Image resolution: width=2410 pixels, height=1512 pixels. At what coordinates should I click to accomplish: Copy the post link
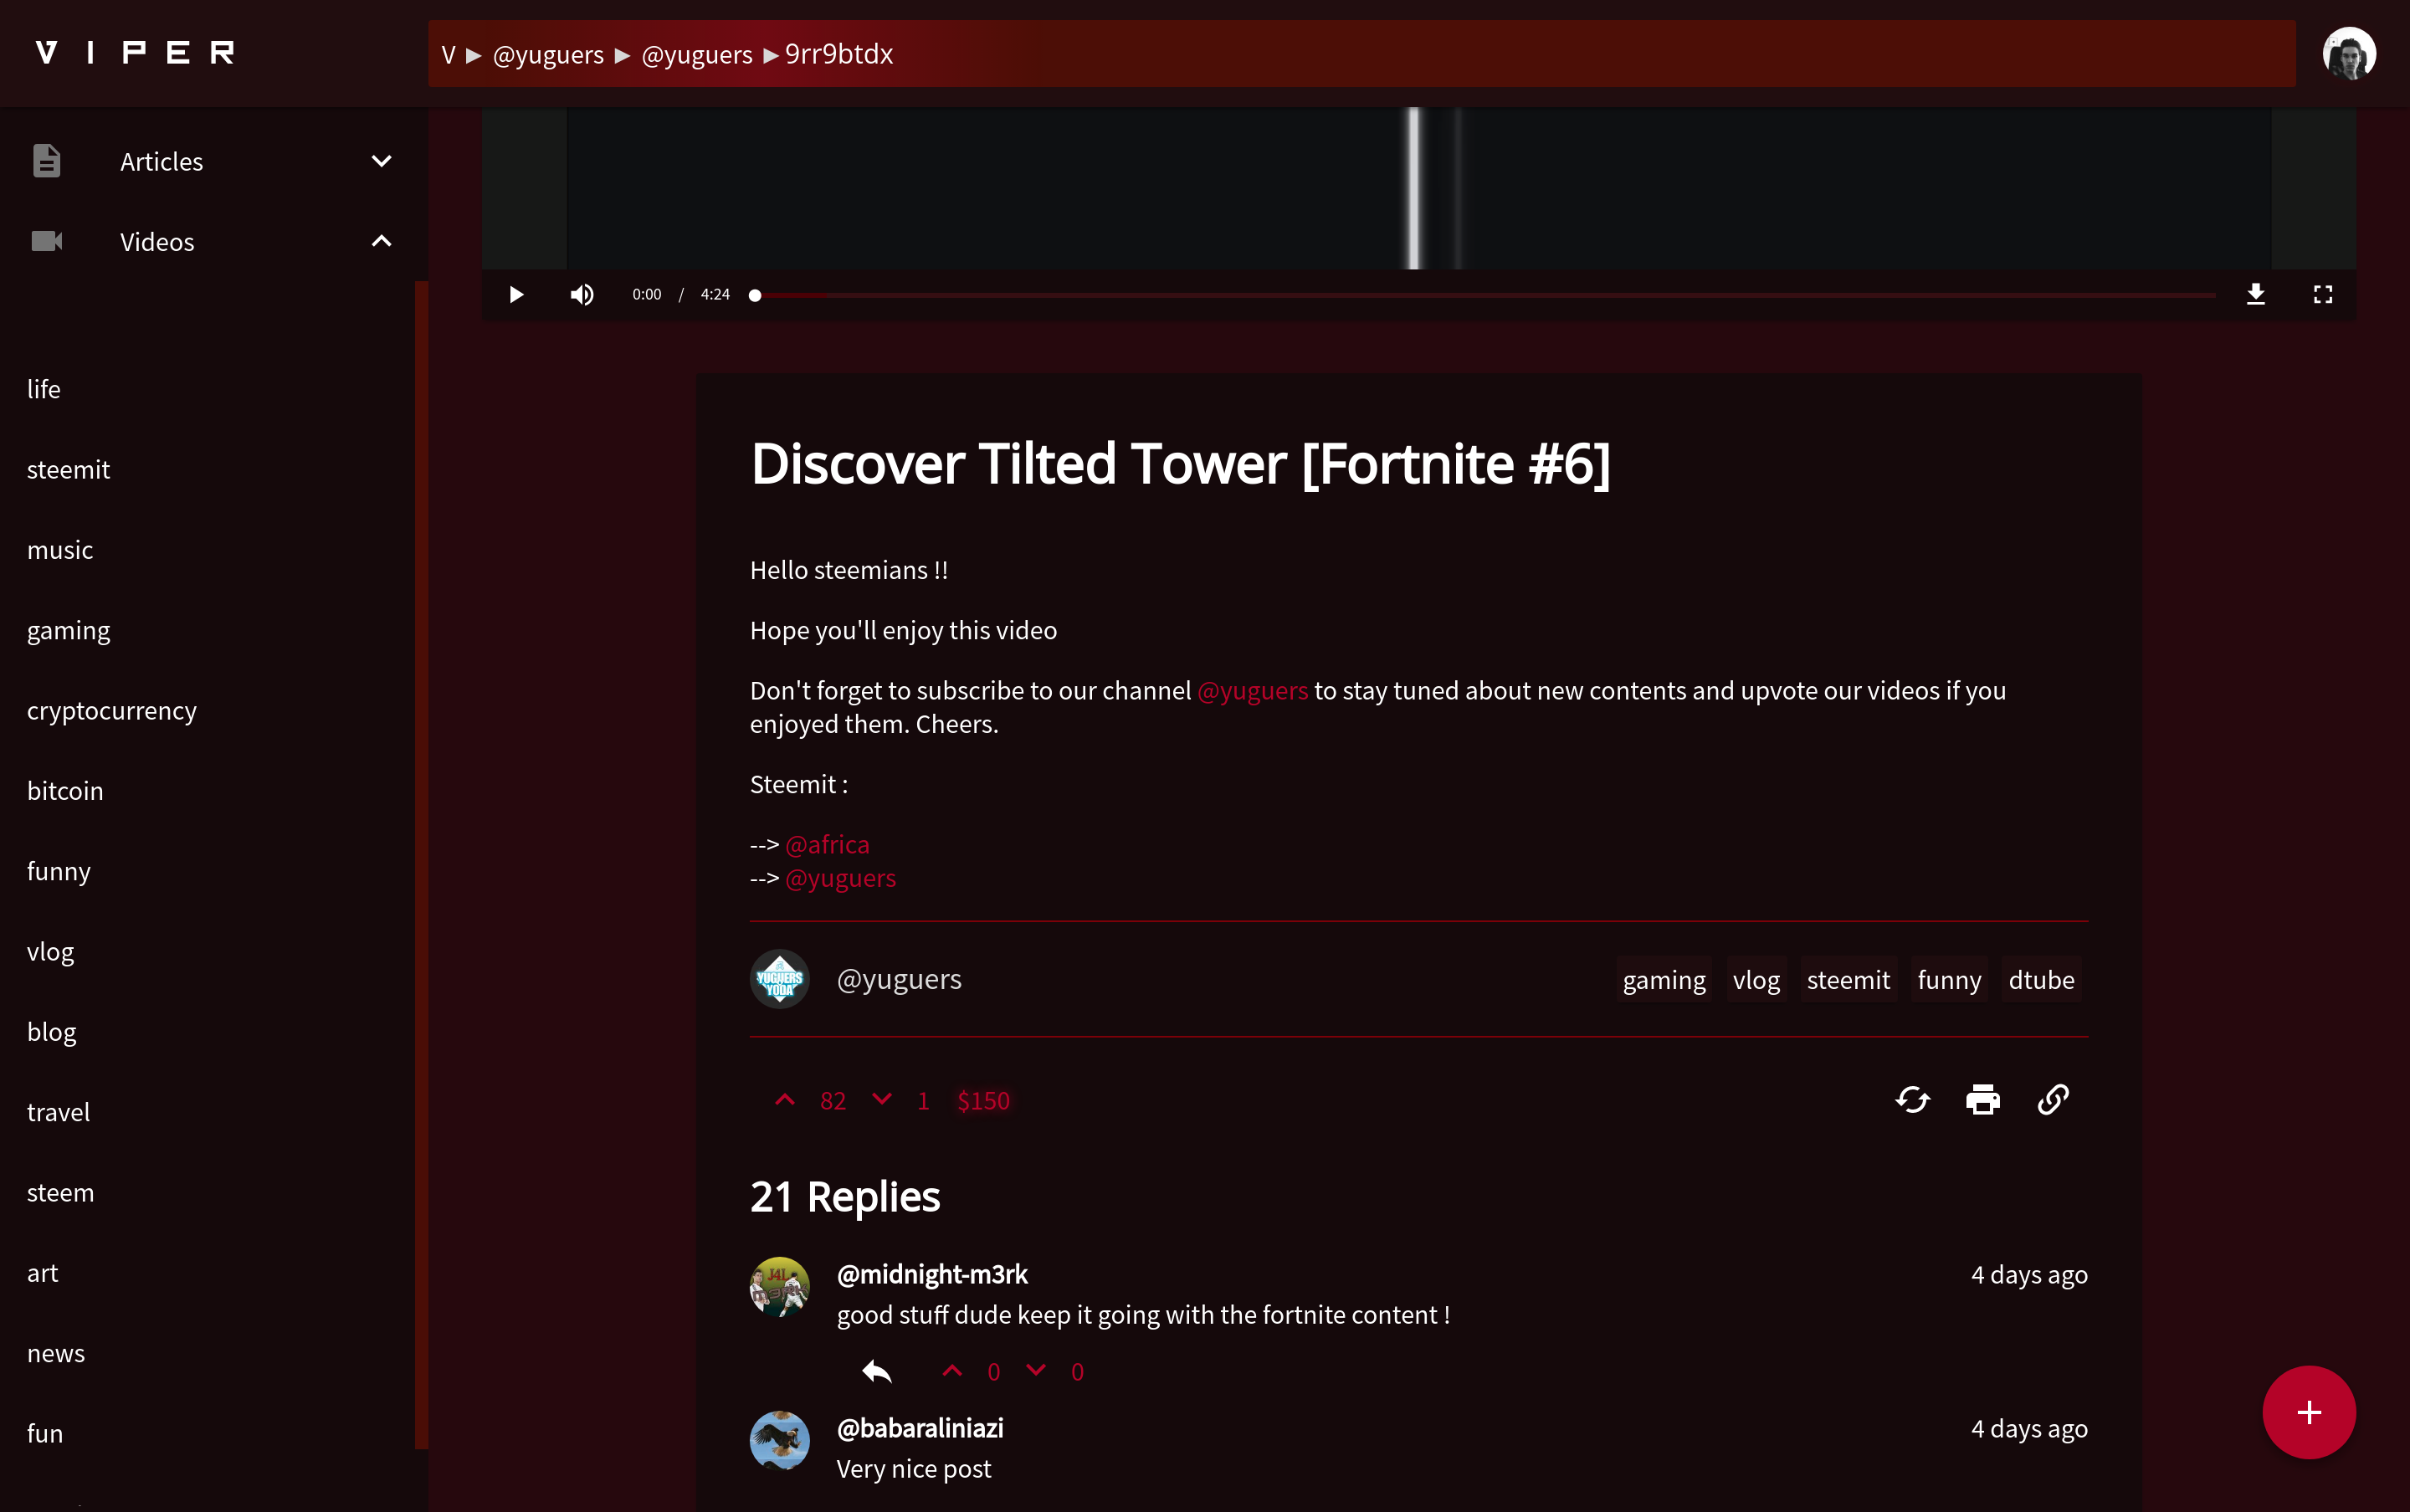coord(2052,1100)
